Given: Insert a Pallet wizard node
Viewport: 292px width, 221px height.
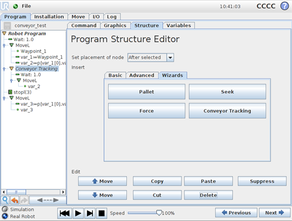Looking at the screenshot, I should 146,92.
